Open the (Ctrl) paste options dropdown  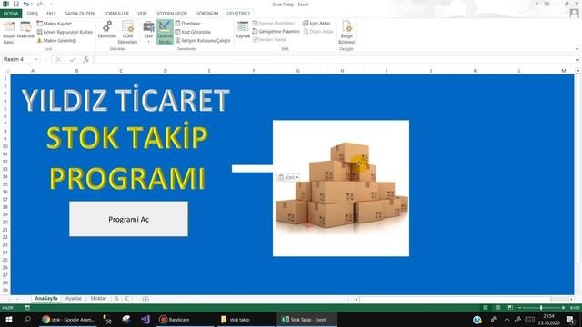point(288,178)
